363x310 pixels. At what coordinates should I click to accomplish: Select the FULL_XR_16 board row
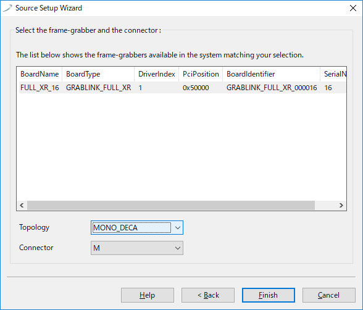coord(182,88)
